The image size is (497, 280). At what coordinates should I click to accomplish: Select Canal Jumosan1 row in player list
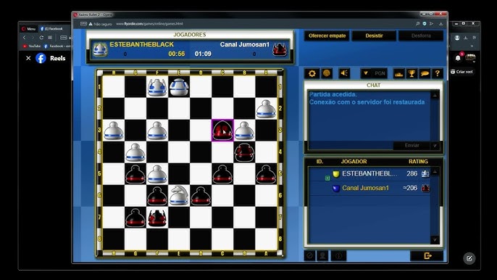tap(369, 188)
